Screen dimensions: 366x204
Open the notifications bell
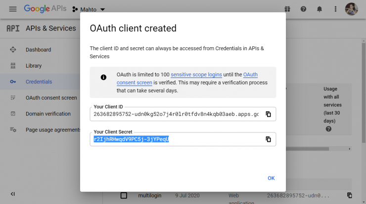[320, 9]
